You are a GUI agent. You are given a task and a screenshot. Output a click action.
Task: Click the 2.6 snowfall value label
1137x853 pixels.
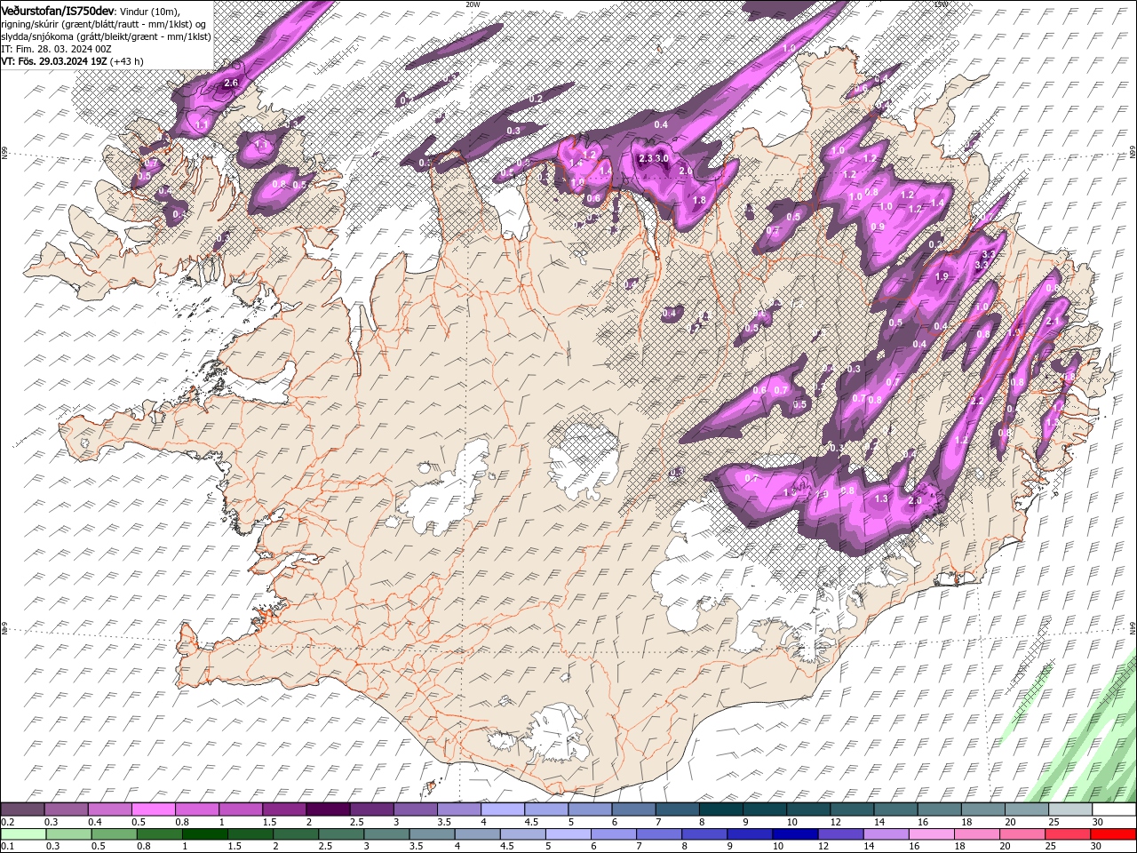tap(231, 83)
